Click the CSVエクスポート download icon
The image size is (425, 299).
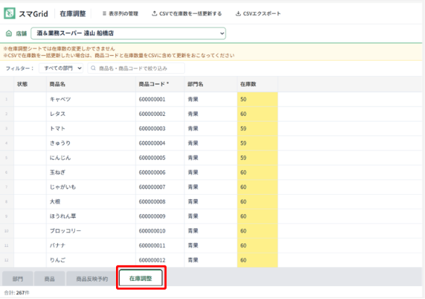click(x=238, y=13)
